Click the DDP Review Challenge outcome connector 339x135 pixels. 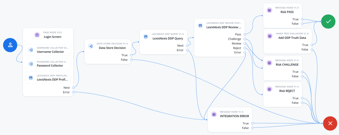(x=245, y=39)
